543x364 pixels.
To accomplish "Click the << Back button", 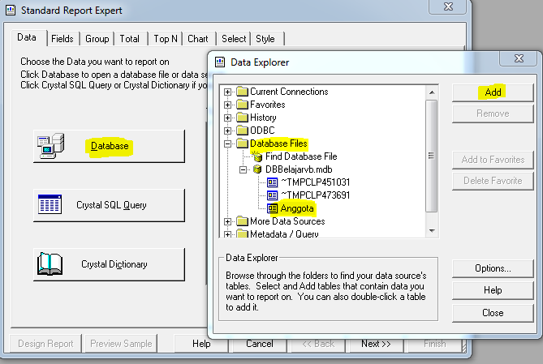I will (318, 344).
